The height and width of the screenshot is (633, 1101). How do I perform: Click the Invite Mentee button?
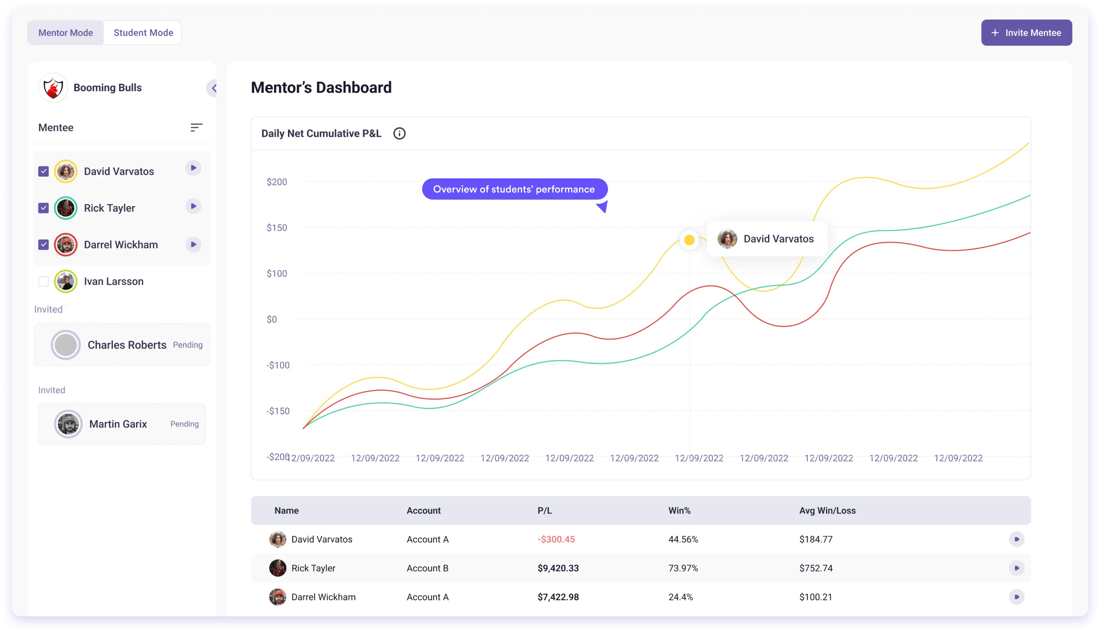[1026, 33]
